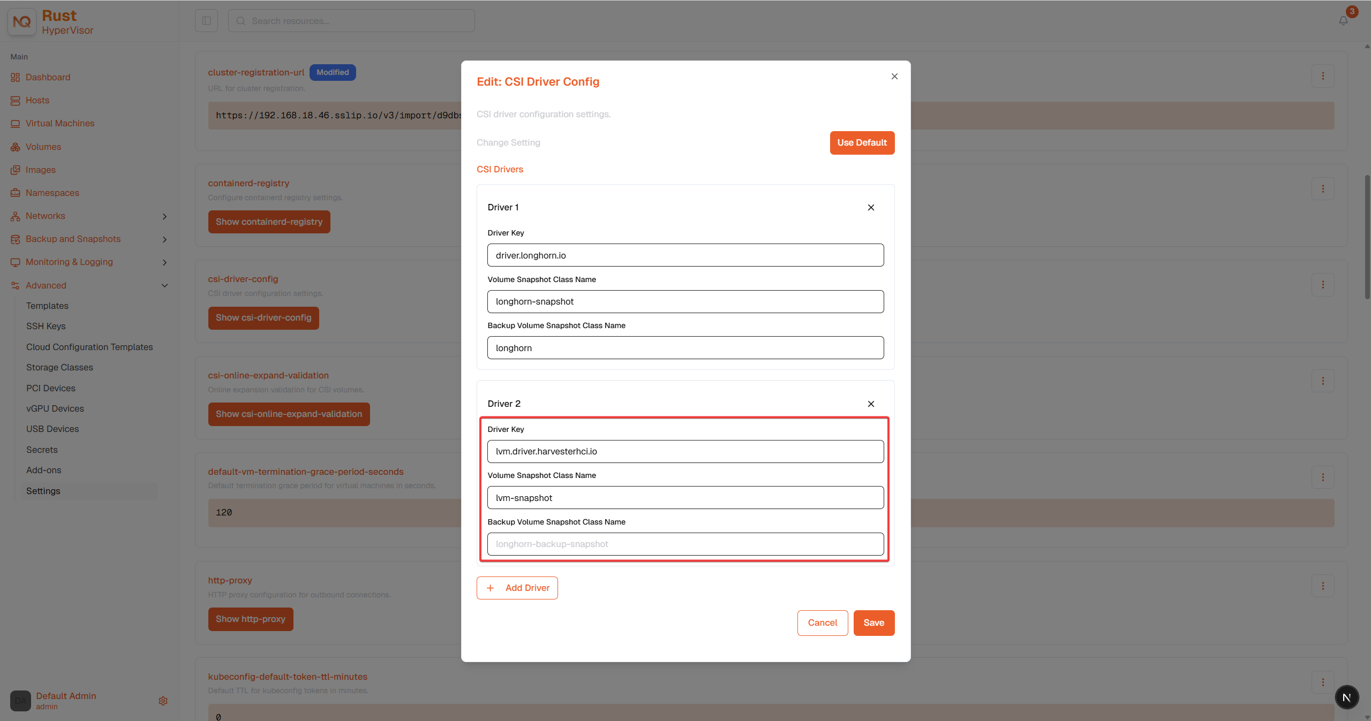Viewport: 1371px width, 721px height.
Task: Go to Storage Classes
Action: [x=59, y=367]
